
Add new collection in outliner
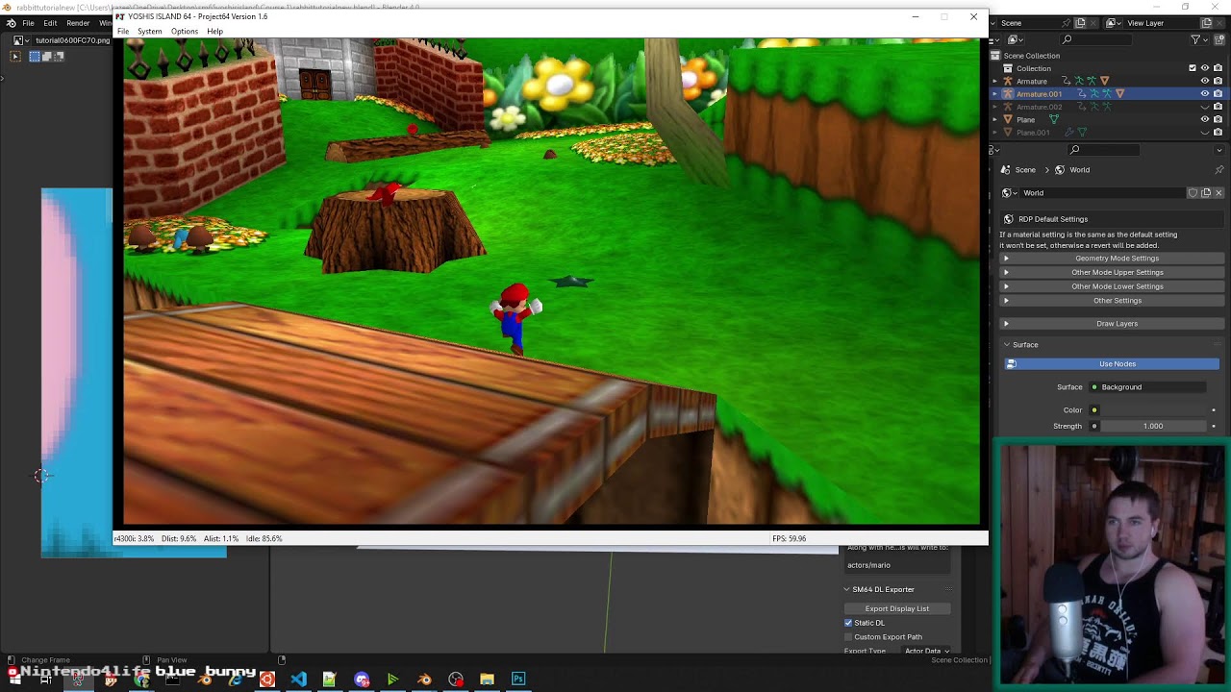point(1218,39)
